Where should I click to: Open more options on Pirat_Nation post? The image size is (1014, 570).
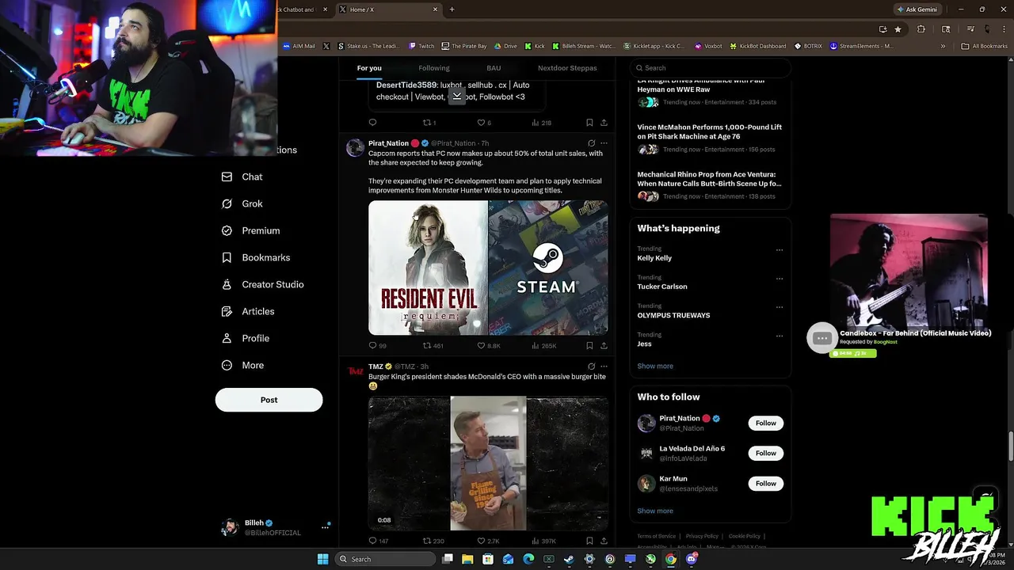[604, 143]
